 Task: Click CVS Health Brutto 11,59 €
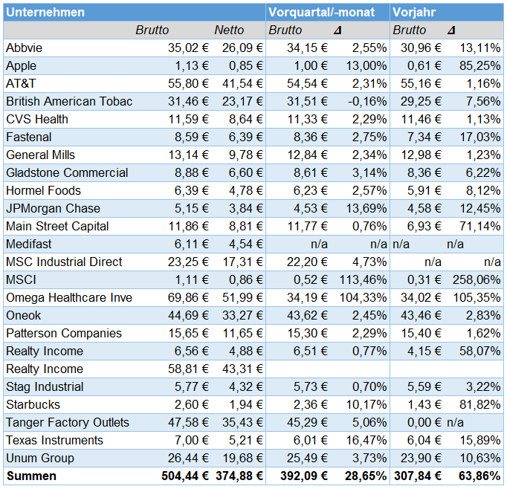click(x=188, y=119)
